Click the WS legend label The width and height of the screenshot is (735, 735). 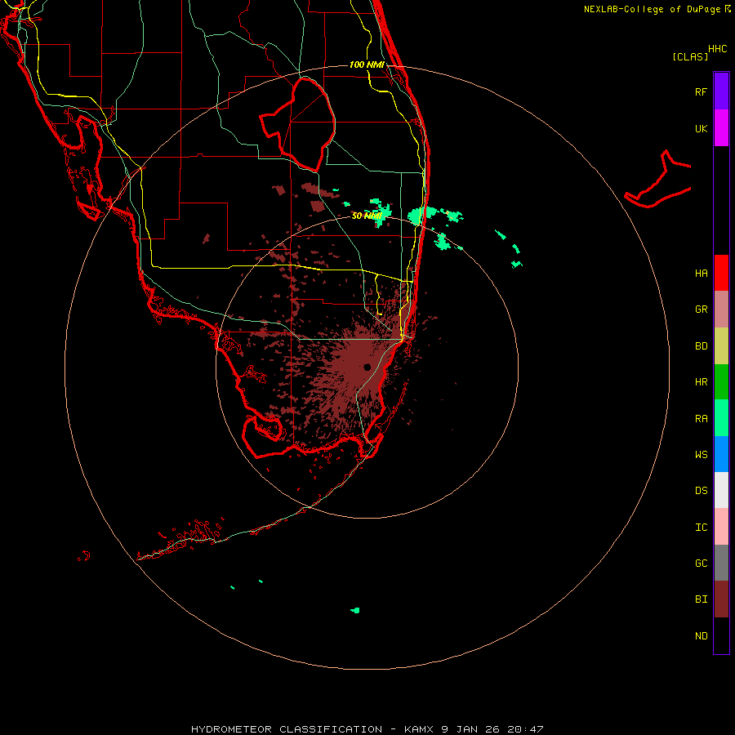click(x=701, y=454)
